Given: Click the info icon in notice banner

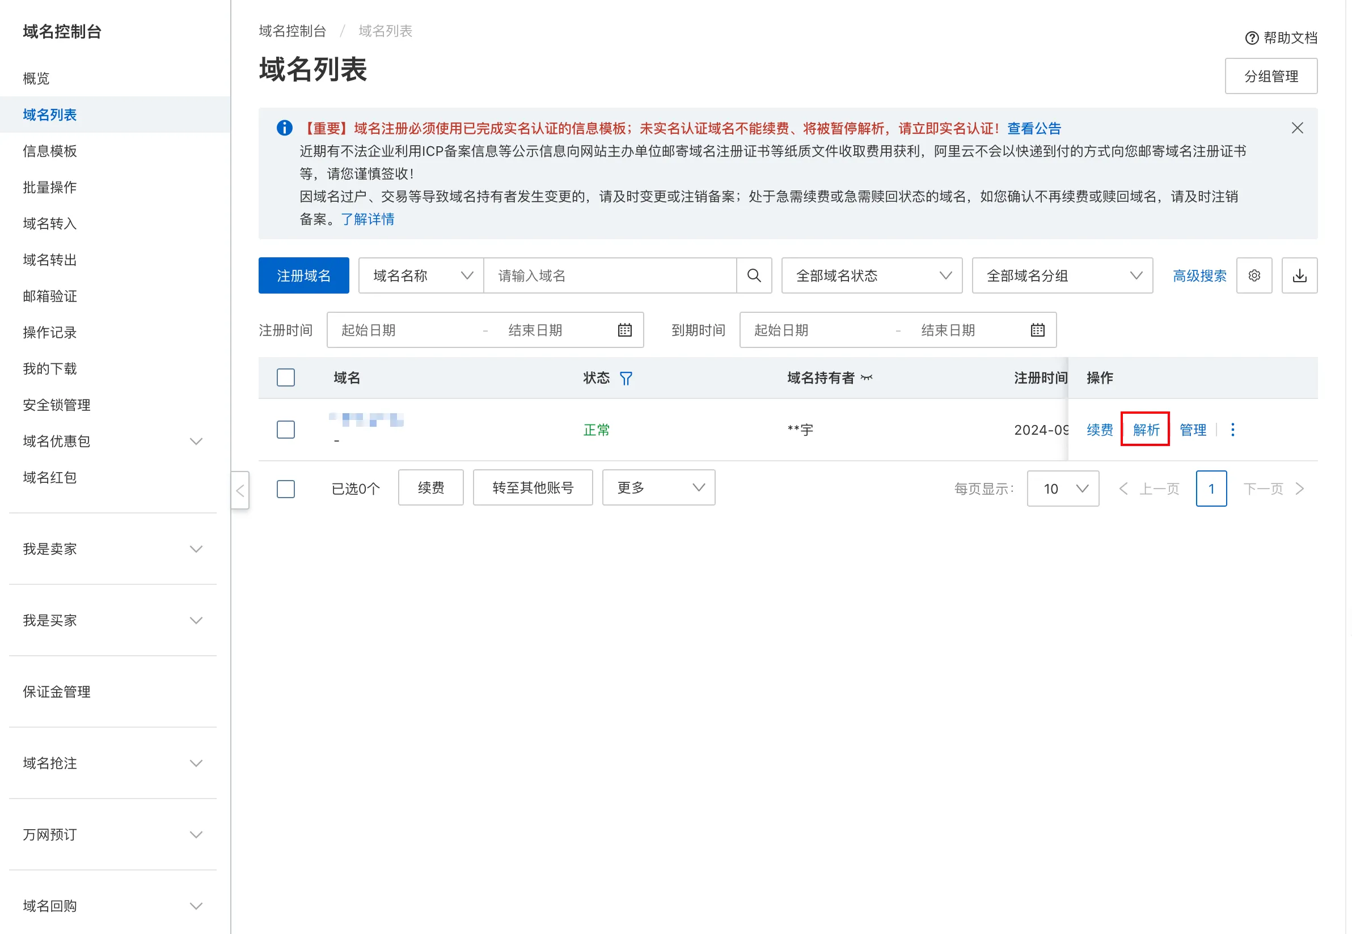Looking at the screenshot, I should click(x=285, y=128).
